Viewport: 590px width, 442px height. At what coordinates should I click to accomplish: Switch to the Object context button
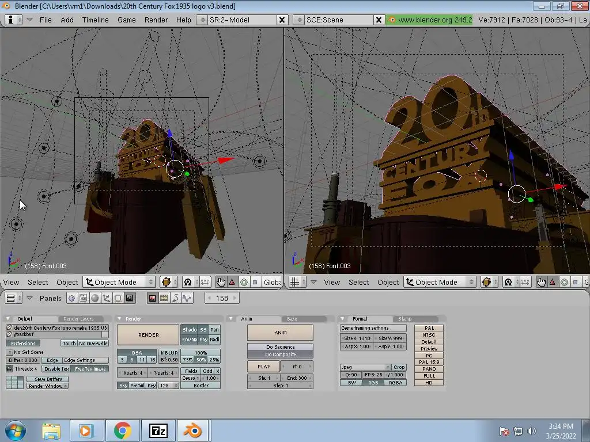(107, 298)
